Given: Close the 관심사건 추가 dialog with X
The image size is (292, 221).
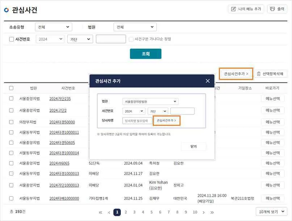Looking at the screenshot, I should (x=208, y=81).
